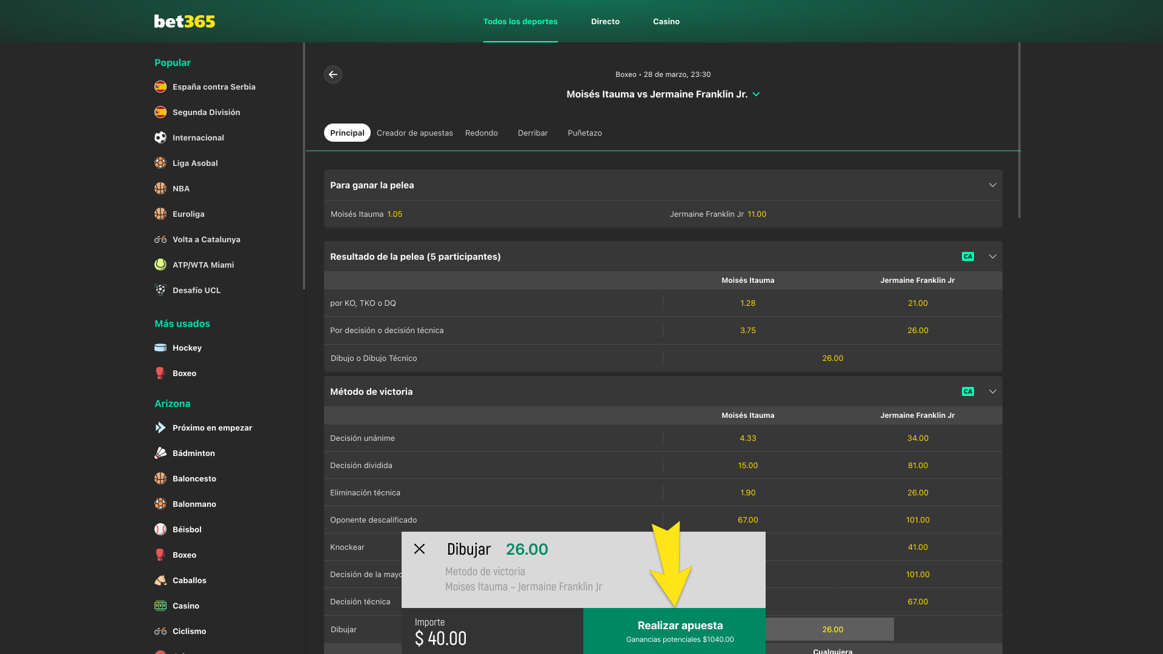1163x654 pixels.
Task: Open Creador de apuestas tab
Action: [415, 133]
